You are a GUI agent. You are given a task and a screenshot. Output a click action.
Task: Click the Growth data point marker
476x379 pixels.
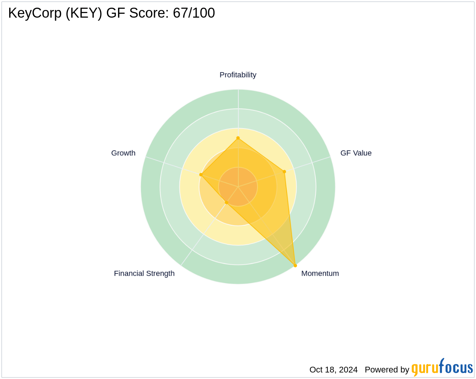[201, 175]
